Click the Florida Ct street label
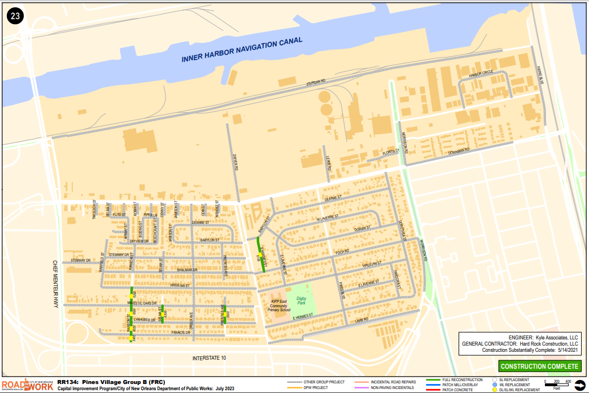Screen dimensions: 589x393 pyautogui.click(x=391, y=153)
